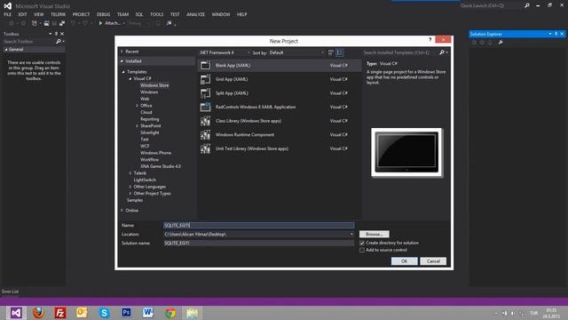Expand the Office tree node arrow
Screen dimensions: 568x320
pyautogui.click(x=137, y=106)
